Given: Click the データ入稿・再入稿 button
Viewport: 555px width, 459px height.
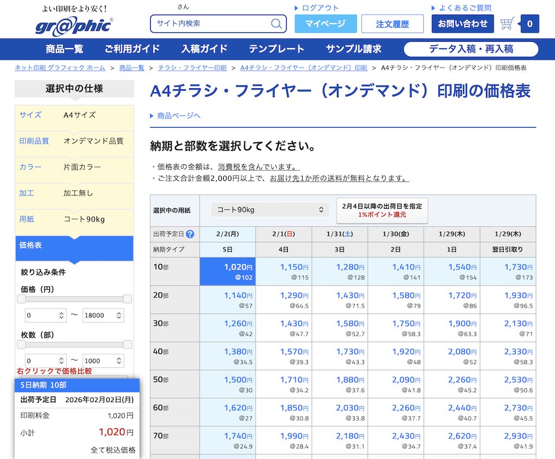Looking at the screenshot, I should pyautogui.click(x=470, y=49).
